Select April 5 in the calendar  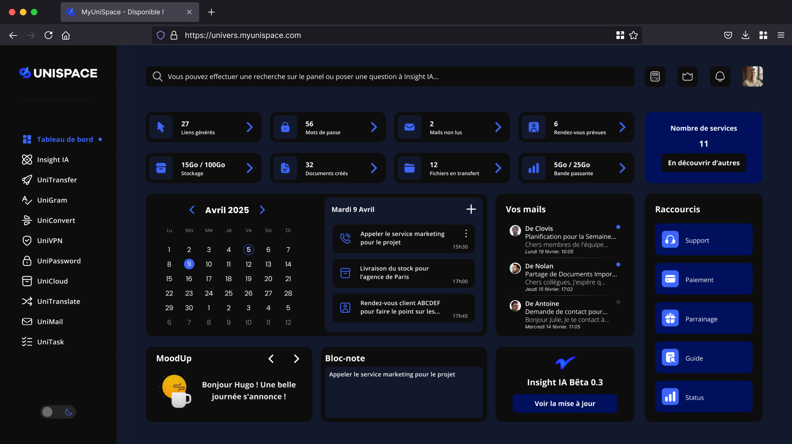(x=248, y=250)
